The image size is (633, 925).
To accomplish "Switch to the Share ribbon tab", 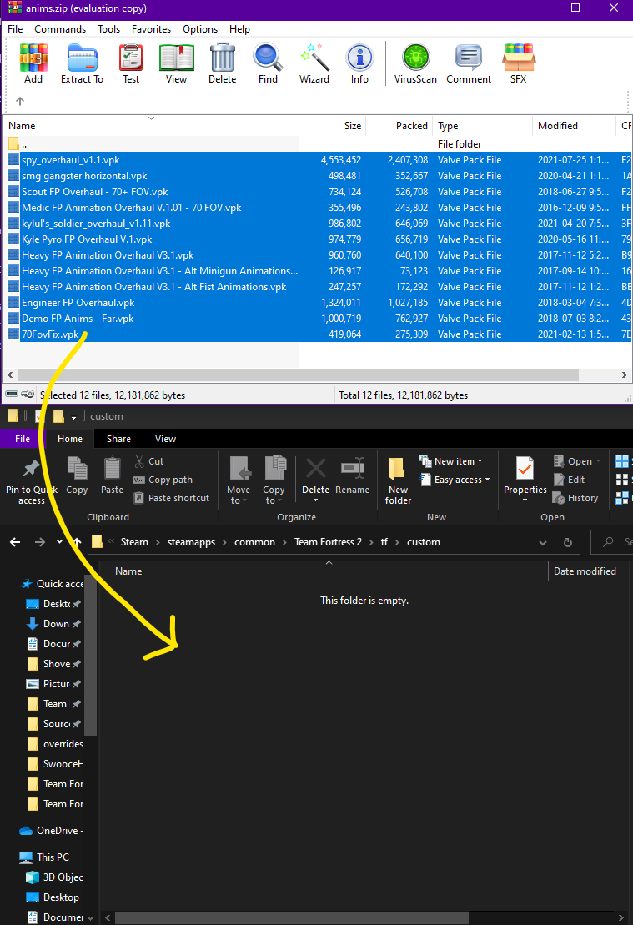I will click(118, 439).
